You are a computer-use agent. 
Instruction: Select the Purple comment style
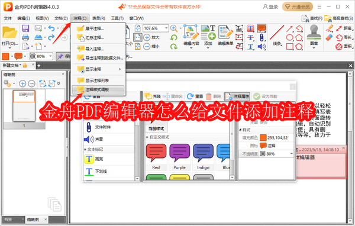179,156
